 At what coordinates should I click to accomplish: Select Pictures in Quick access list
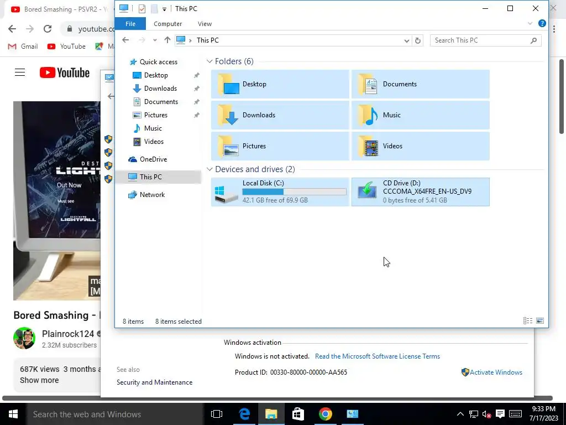click(155, 115)
